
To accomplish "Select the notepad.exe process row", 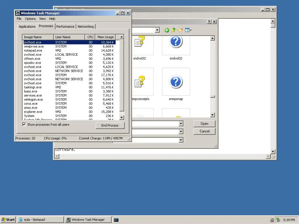I will coord(69,50).
